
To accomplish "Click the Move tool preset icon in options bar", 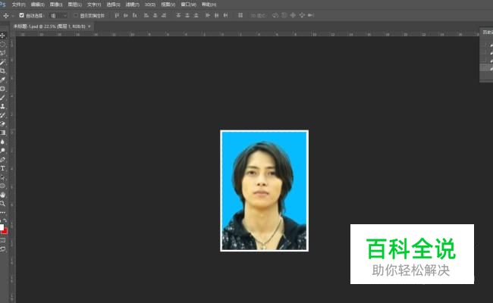I will pyautogui.click(x=5, y=15).
